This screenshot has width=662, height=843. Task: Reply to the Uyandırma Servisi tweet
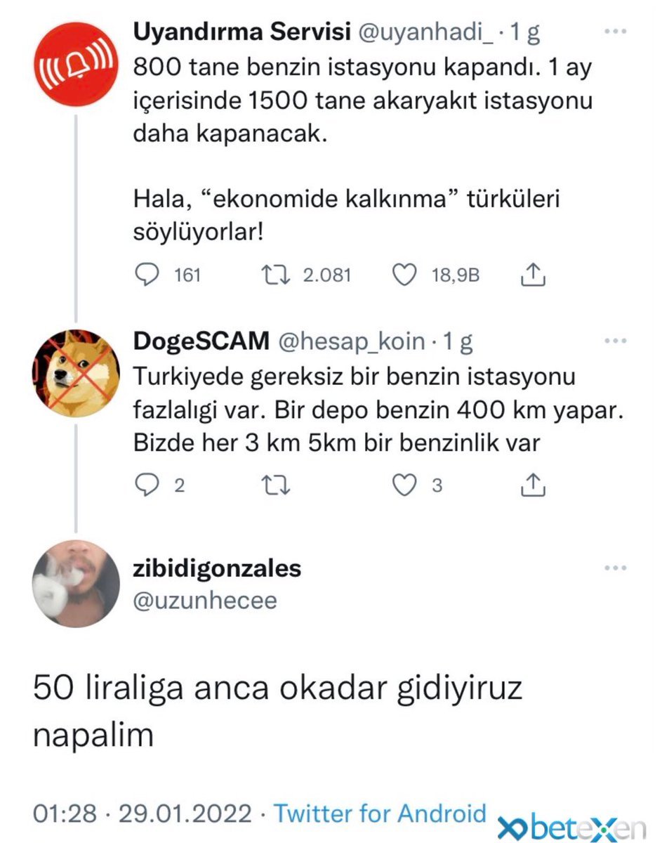click(x=146, y=275)
